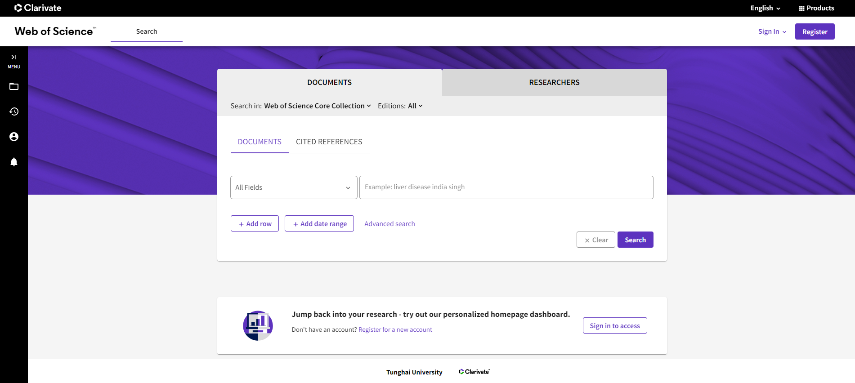
Task: Open the Advanced search link
Action: coord(389,224)
